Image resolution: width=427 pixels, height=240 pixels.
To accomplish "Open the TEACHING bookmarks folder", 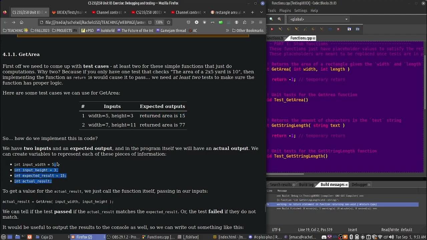I will pos(15,30).
